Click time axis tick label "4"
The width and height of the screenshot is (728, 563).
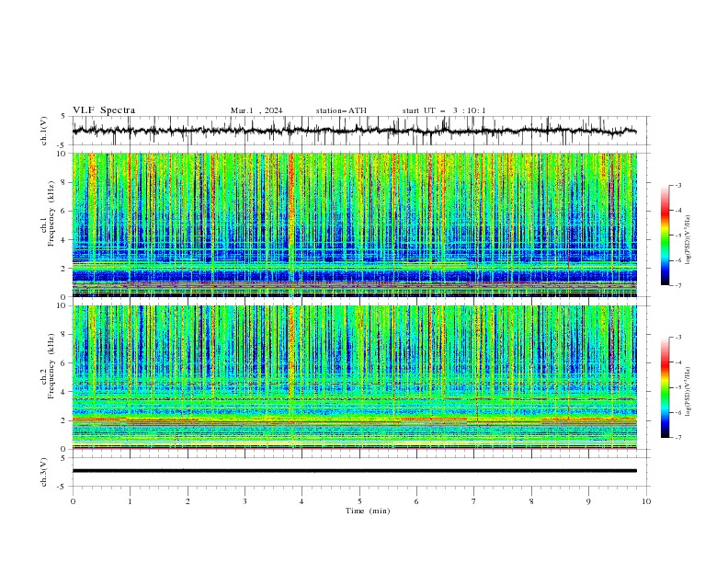pyautogui.click(x=301, y=501)
